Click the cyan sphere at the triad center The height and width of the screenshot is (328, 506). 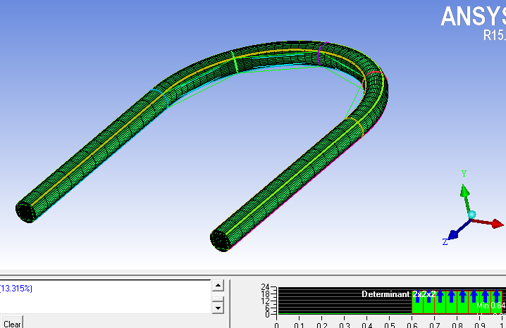click(471, 215)
